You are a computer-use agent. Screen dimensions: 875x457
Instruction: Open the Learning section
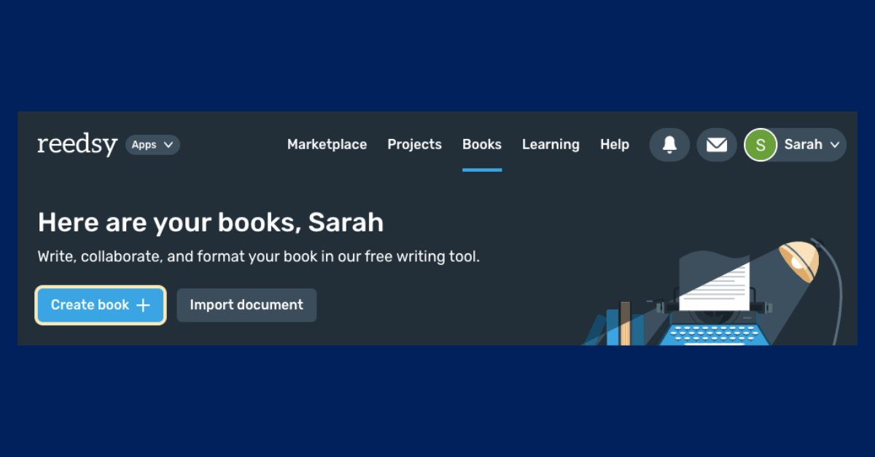pyautogui.click(x=551, y=144)
